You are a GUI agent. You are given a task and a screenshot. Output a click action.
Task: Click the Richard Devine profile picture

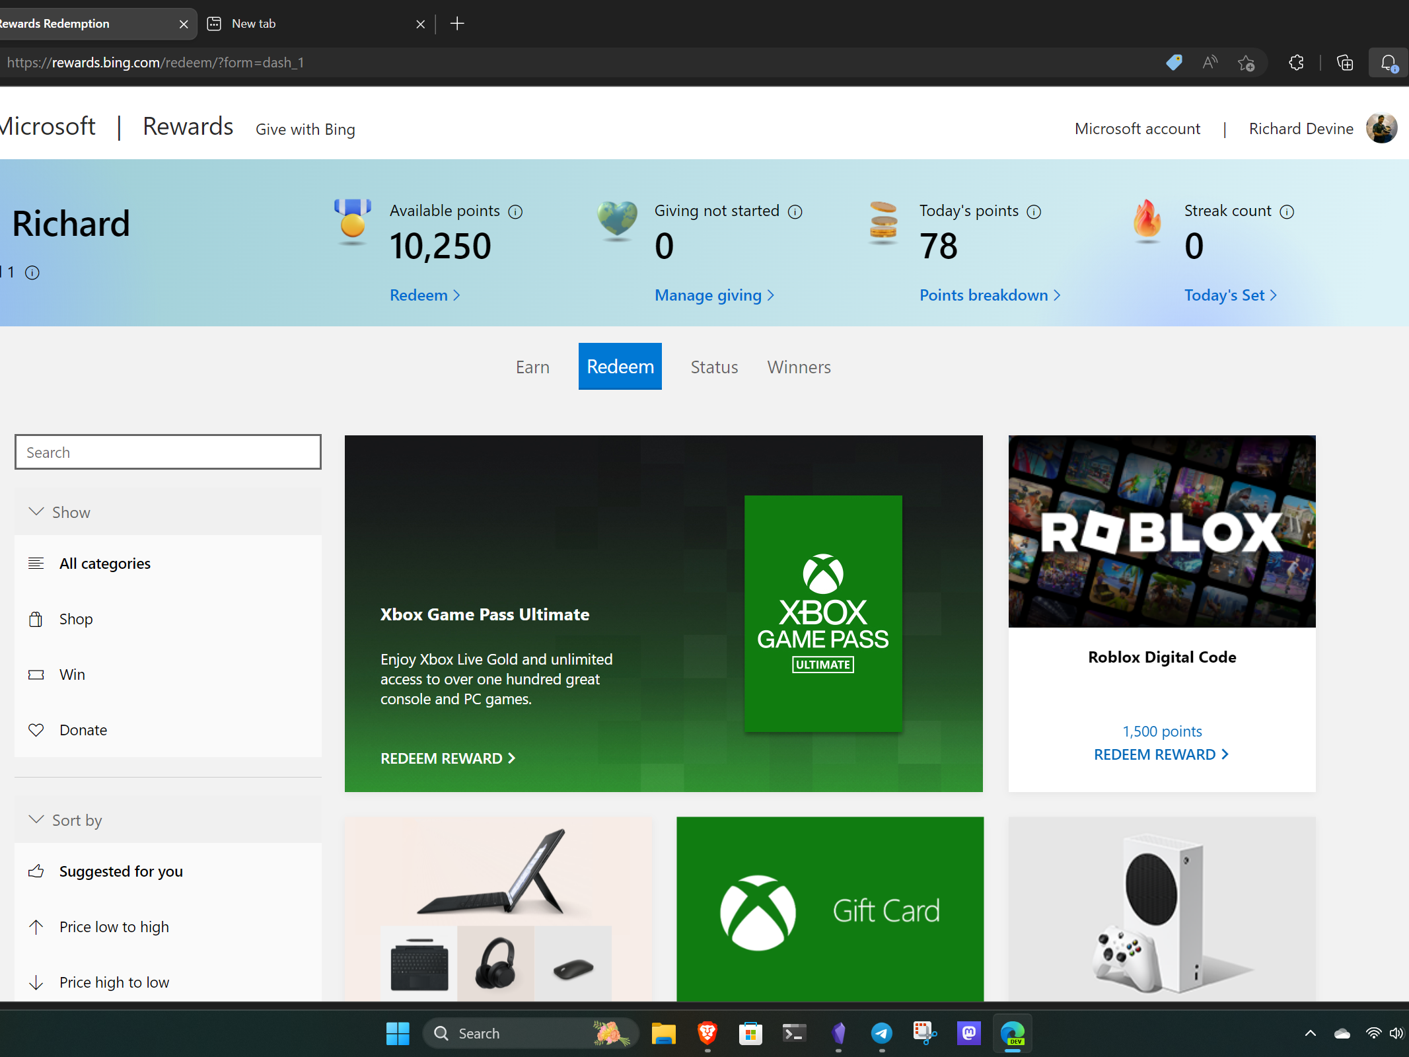pyautogui.click(x=1381, y=128)
